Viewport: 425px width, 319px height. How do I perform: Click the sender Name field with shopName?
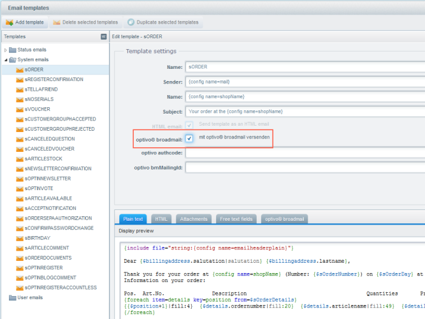pos(305,96)
